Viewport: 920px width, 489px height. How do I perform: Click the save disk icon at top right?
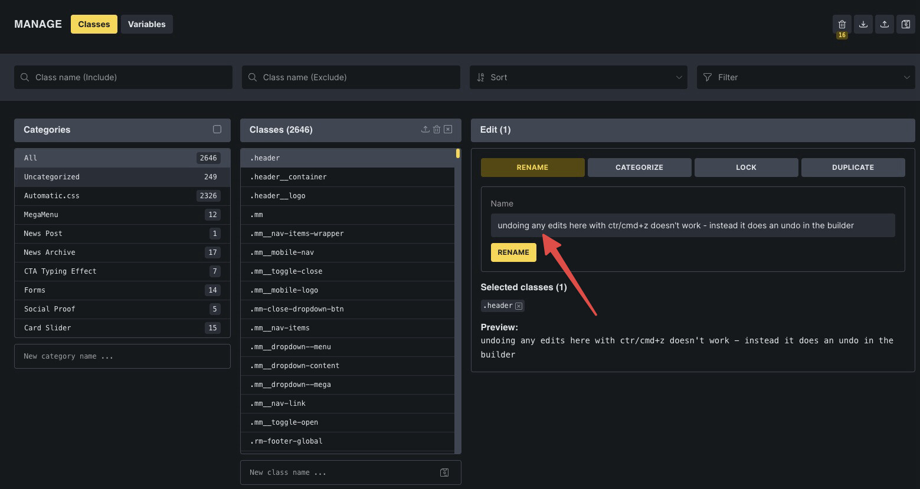(905, 24)
